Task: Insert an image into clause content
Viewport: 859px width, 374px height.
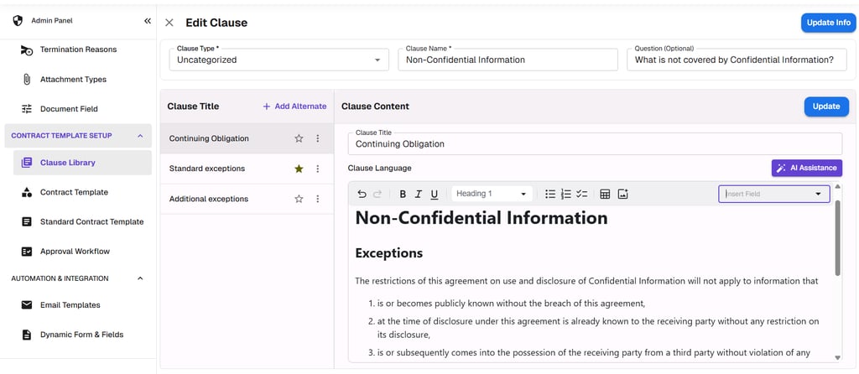Action: (622, 194)
